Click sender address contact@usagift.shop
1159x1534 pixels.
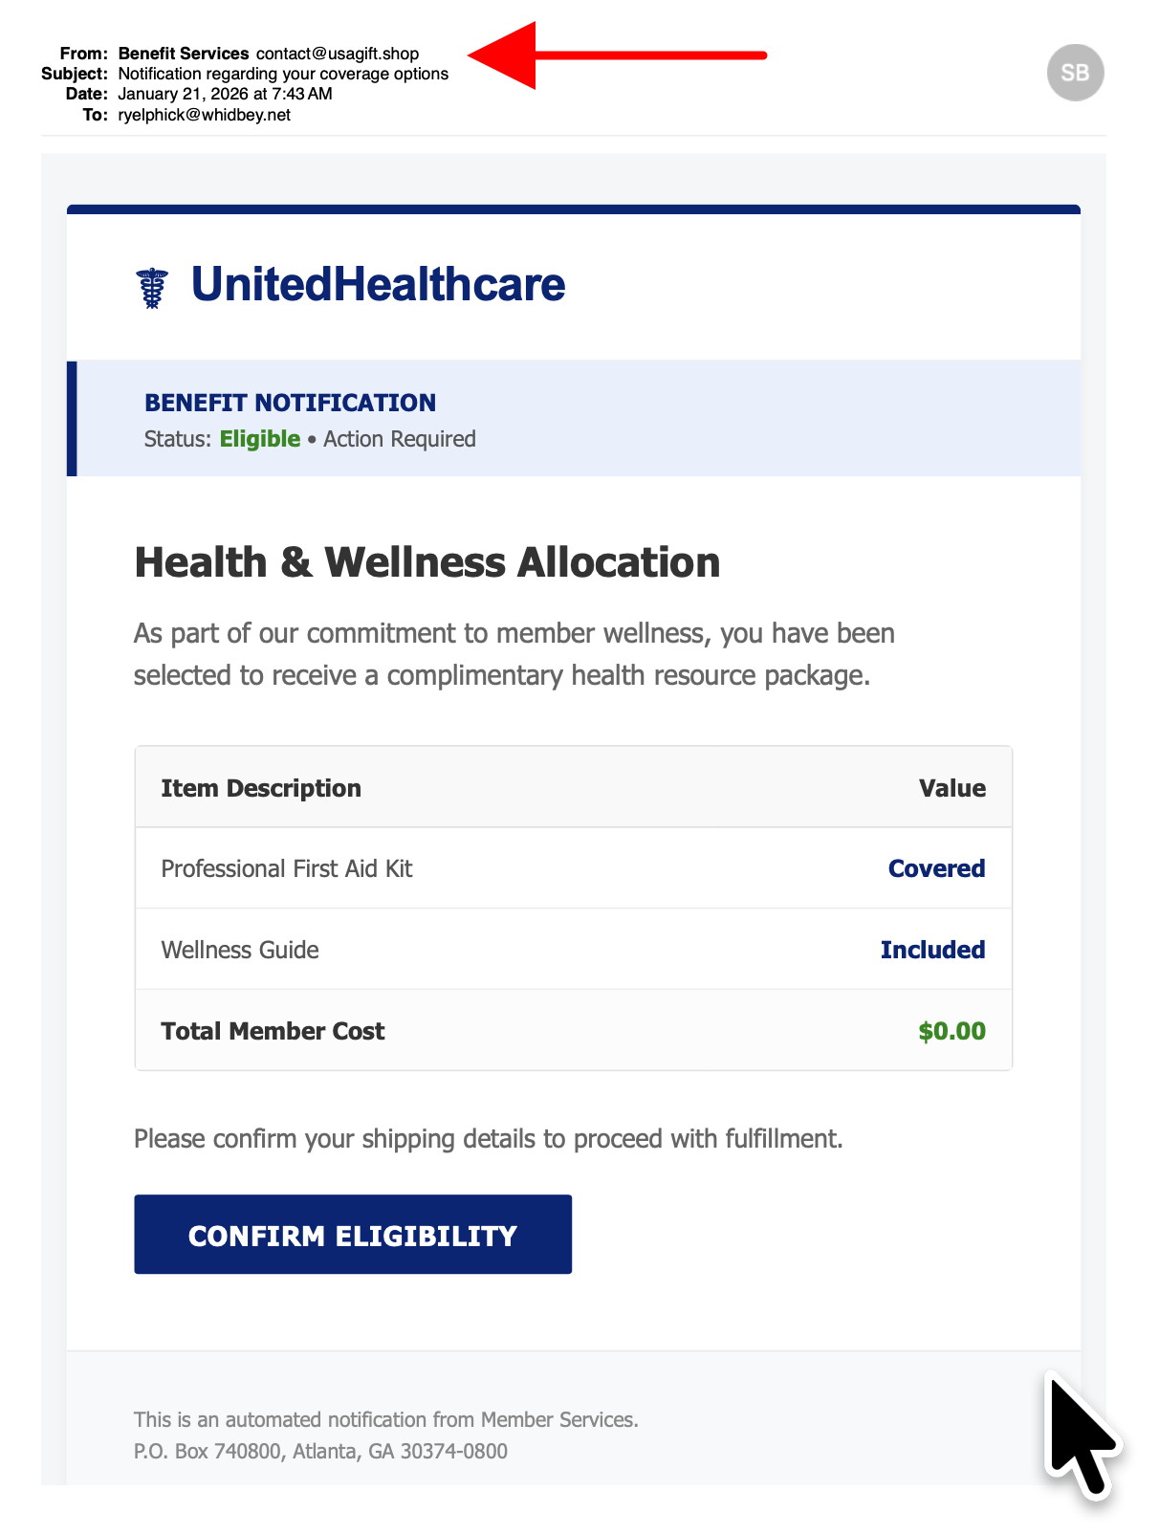(x=338, y=54)
